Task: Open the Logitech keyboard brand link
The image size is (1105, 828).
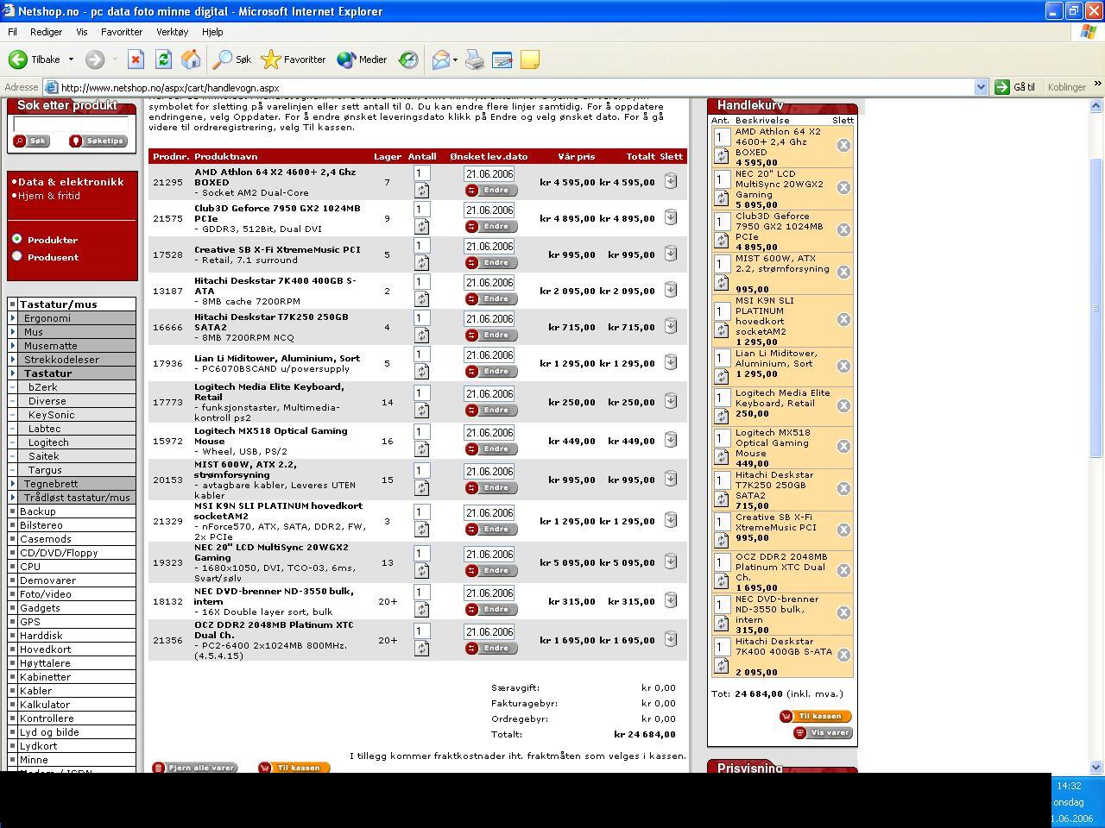Action: tap(48, 442)
